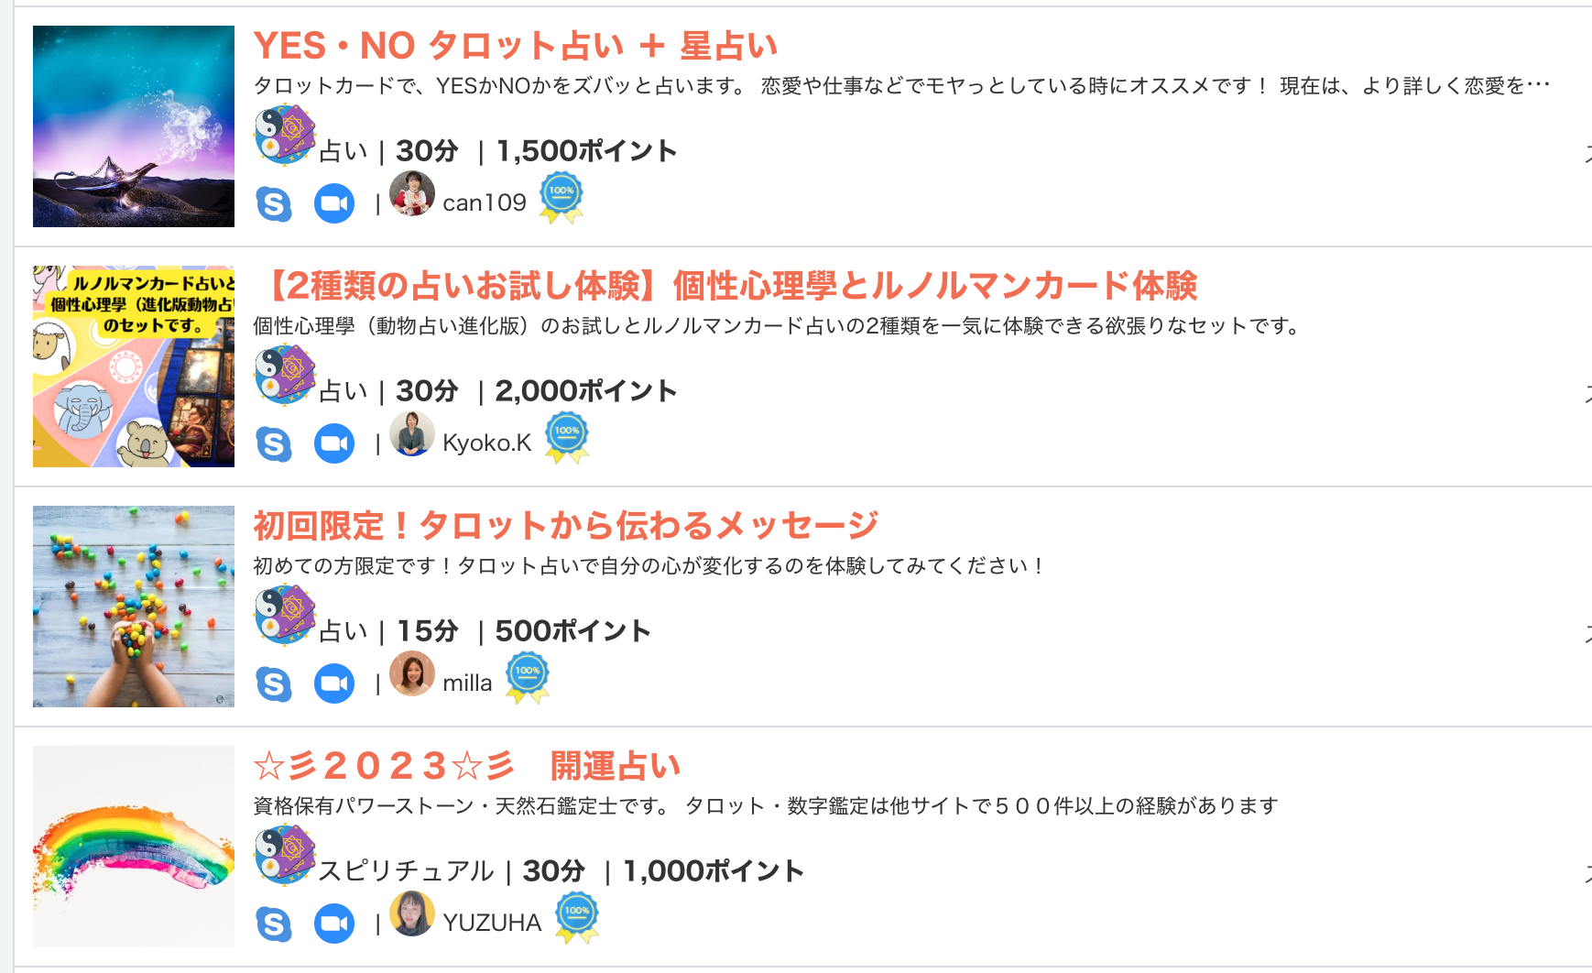Image resolution: width=1592 pixels, height=973 pixels.
Task: Click the magic lamp thumbnail image
Action: pyautogui.click(x=133, y=127)
